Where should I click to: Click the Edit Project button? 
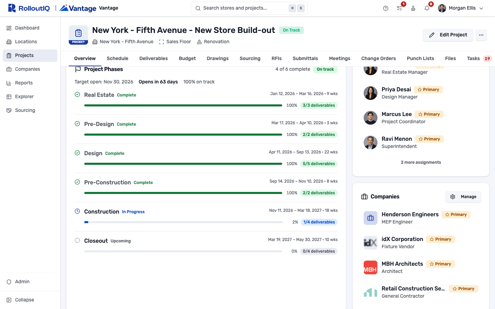coord(448,35)
